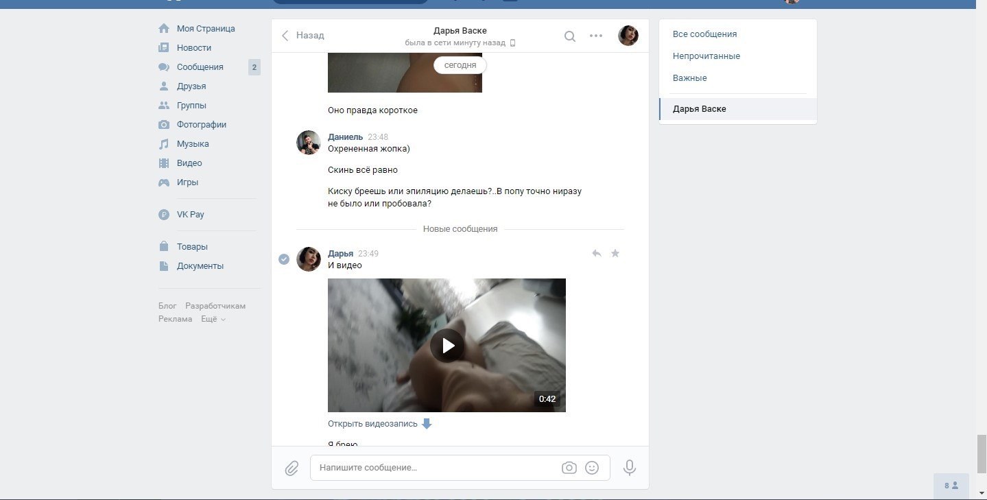Screen dimensions: 987x500
Task: Click the microphone voice message icon
Action: pyautogui.click(x=629, y=468)
